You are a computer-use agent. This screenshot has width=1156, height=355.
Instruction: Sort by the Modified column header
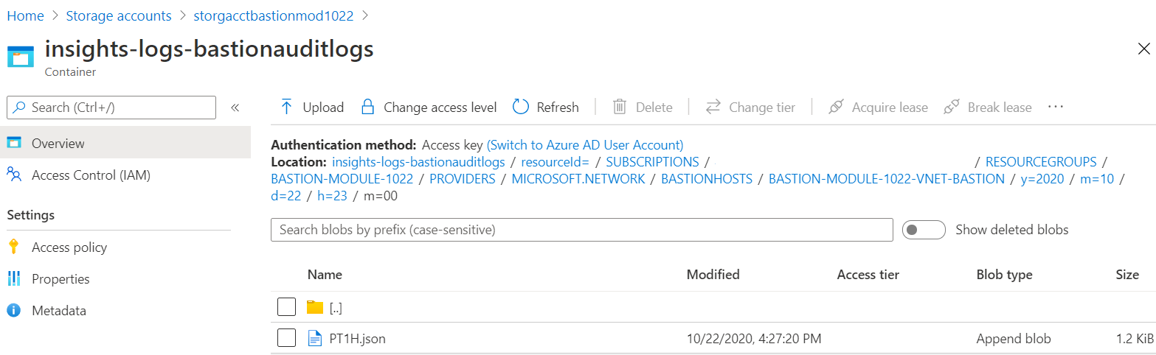pyautogui.click(x=713, y=275)
